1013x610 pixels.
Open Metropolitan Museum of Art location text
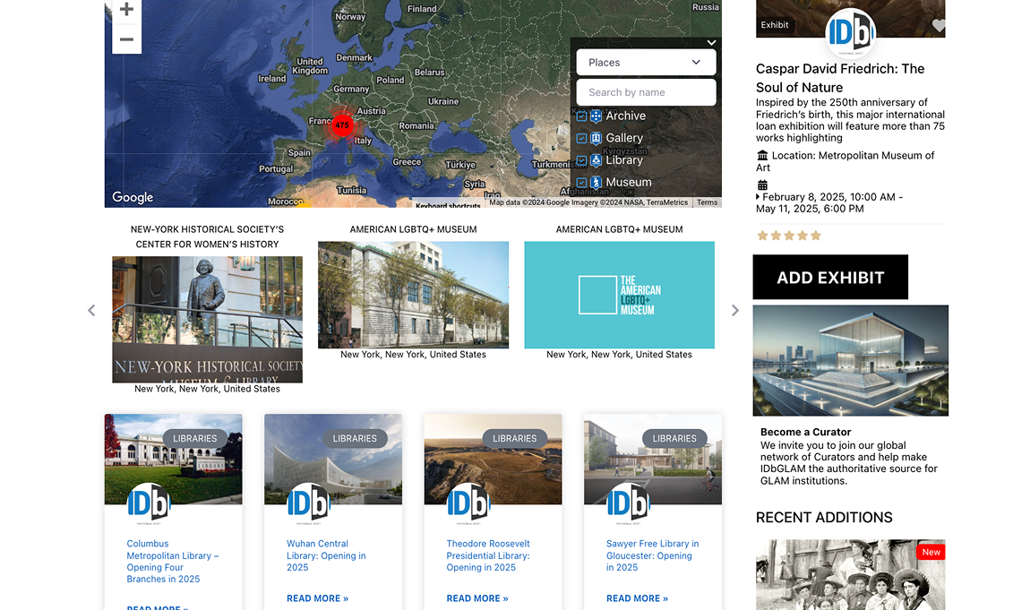click(x=845, y=161)
